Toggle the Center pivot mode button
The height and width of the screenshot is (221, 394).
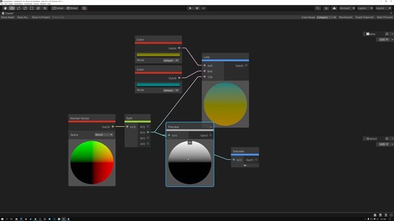(x=58, y=8)
